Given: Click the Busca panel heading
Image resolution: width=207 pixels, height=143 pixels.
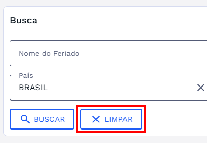Looking at the screenshot, I should tap(24, 20).
